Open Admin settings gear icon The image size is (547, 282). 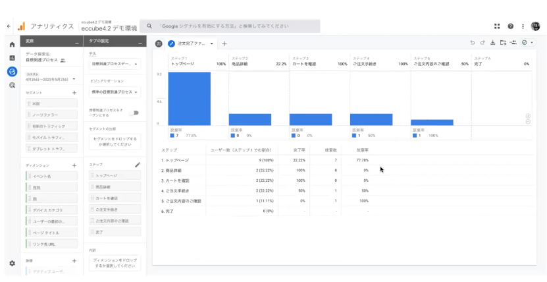pyautogui.click(x=12, y=263)
